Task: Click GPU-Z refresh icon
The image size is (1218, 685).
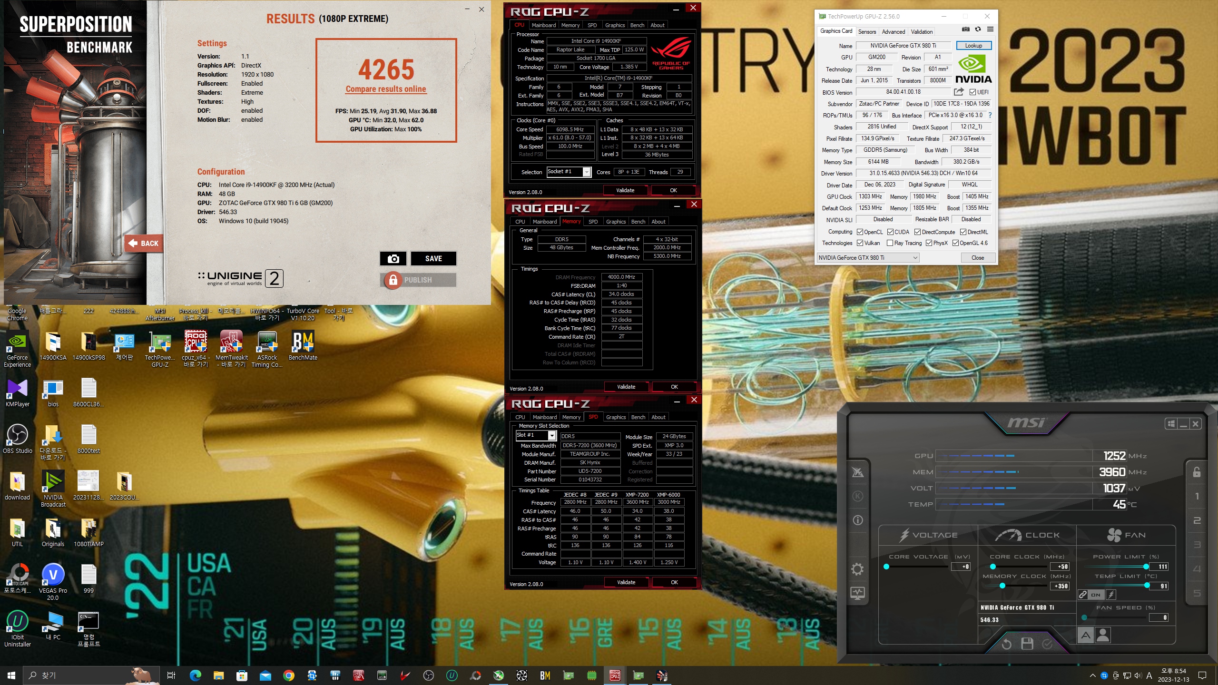Action: click(x=978, y=29)
